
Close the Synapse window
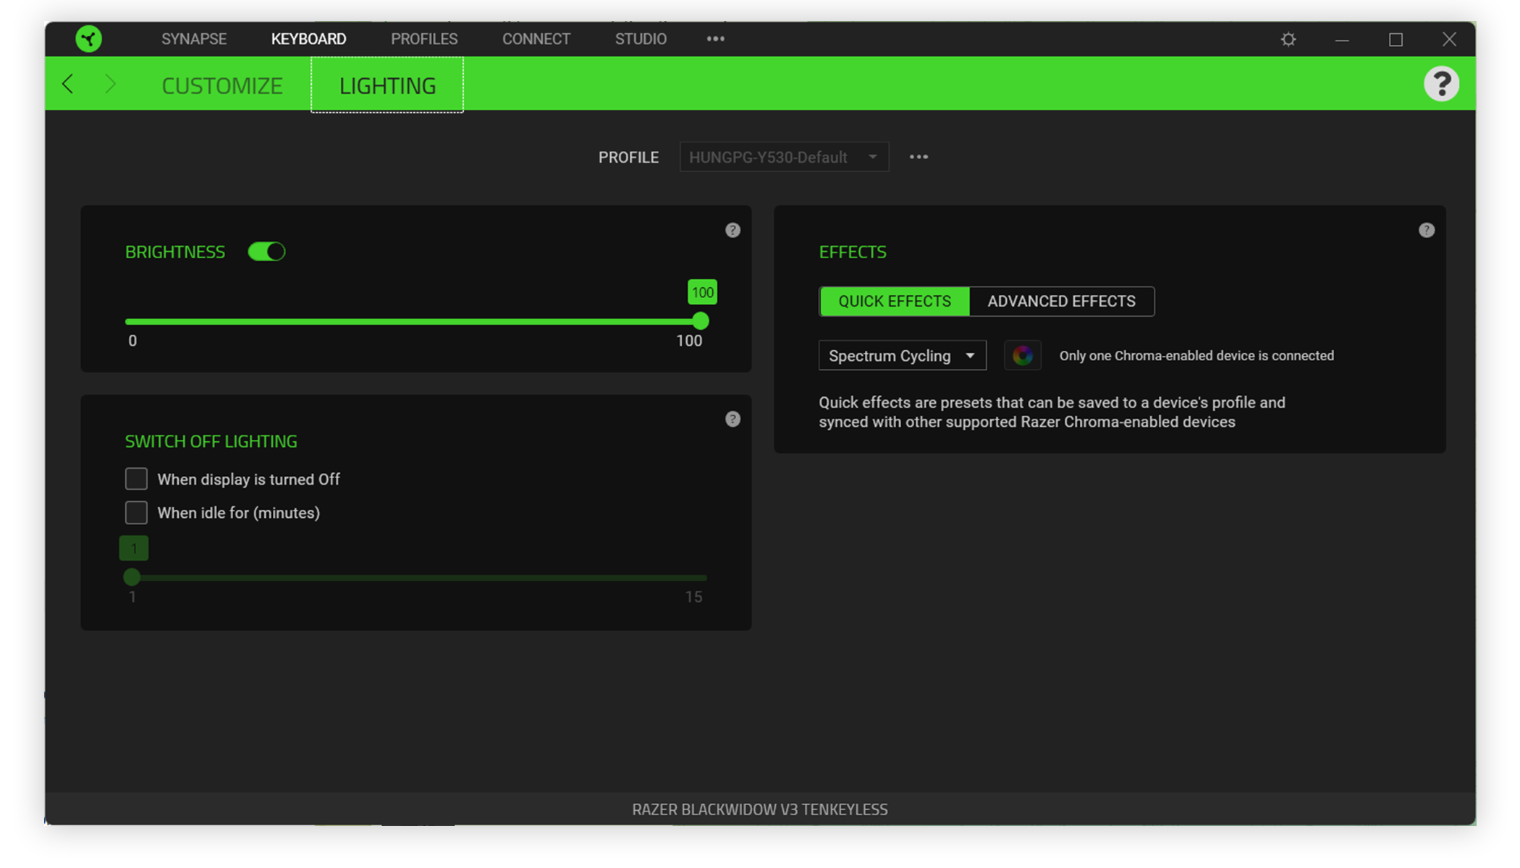pos(1449,39)
